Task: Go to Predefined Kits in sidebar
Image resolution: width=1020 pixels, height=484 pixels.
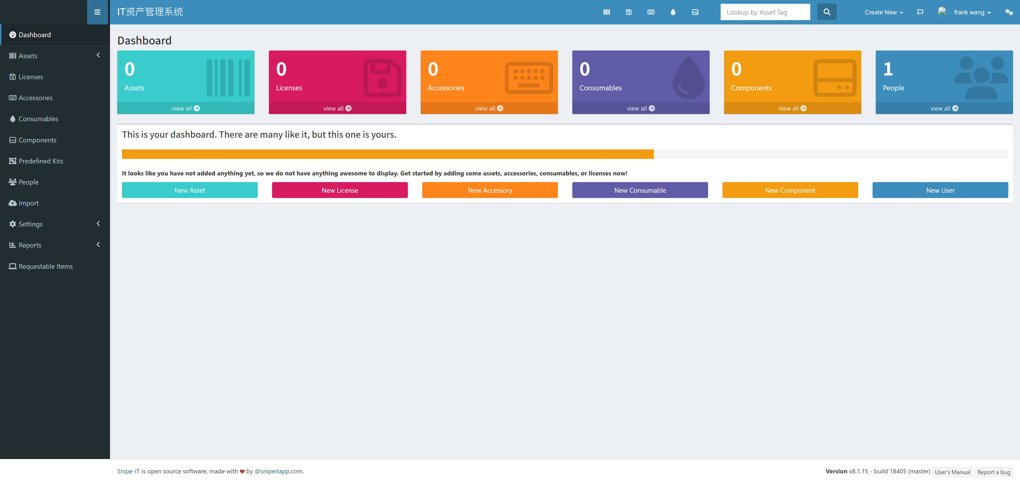Action: 40,161
